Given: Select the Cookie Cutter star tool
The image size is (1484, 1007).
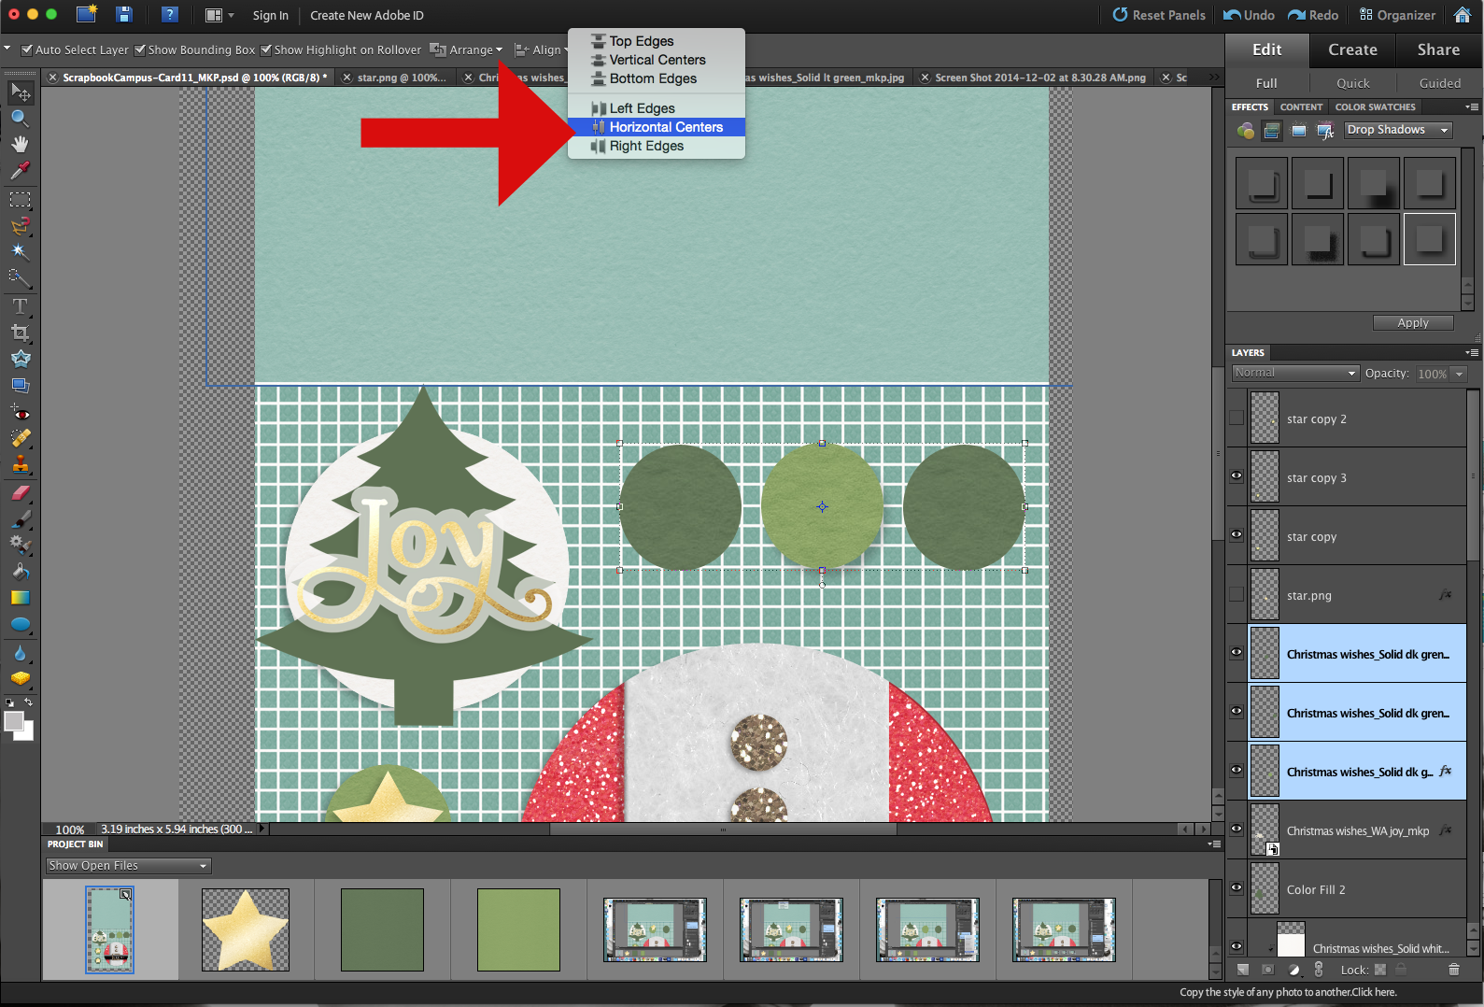Looking at the screenshot, I should (x=20, y=359).
